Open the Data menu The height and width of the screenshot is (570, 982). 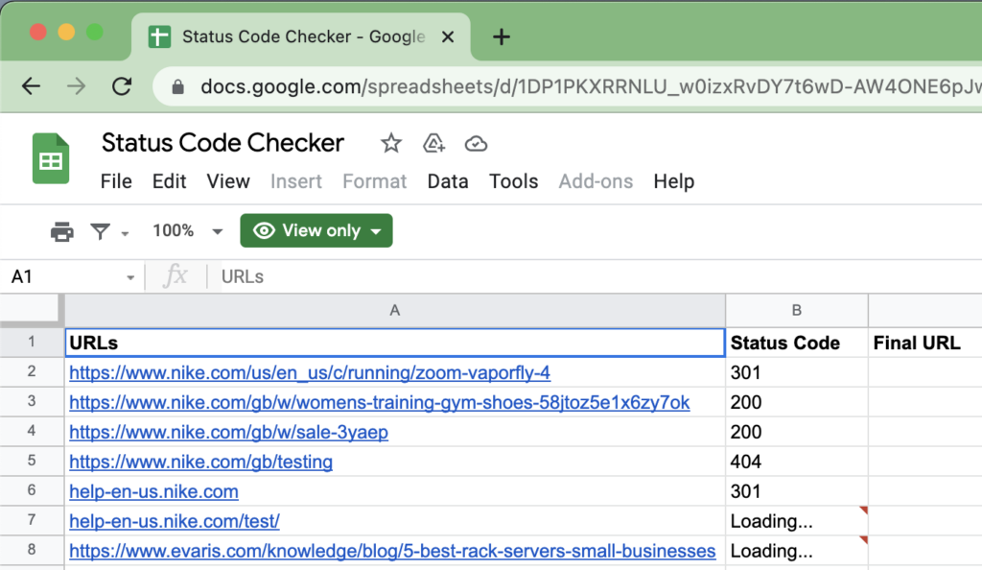(448, 181)
